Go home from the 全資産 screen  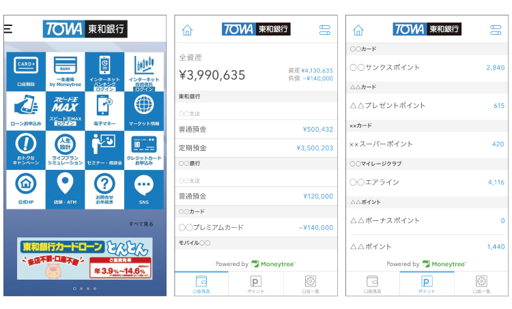tap(187, 30)
